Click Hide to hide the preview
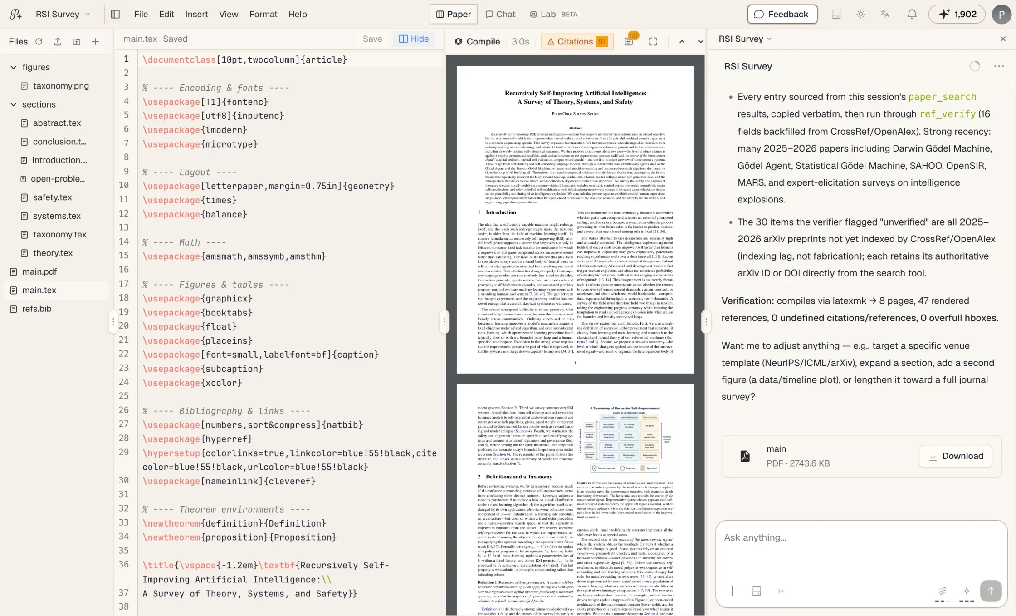The image size is (1016, 616). 414,39
